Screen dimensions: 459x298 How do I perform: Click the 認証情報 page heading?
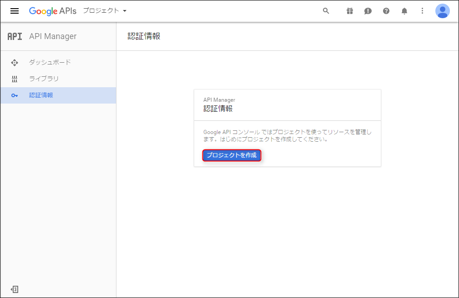pos(144,36)
